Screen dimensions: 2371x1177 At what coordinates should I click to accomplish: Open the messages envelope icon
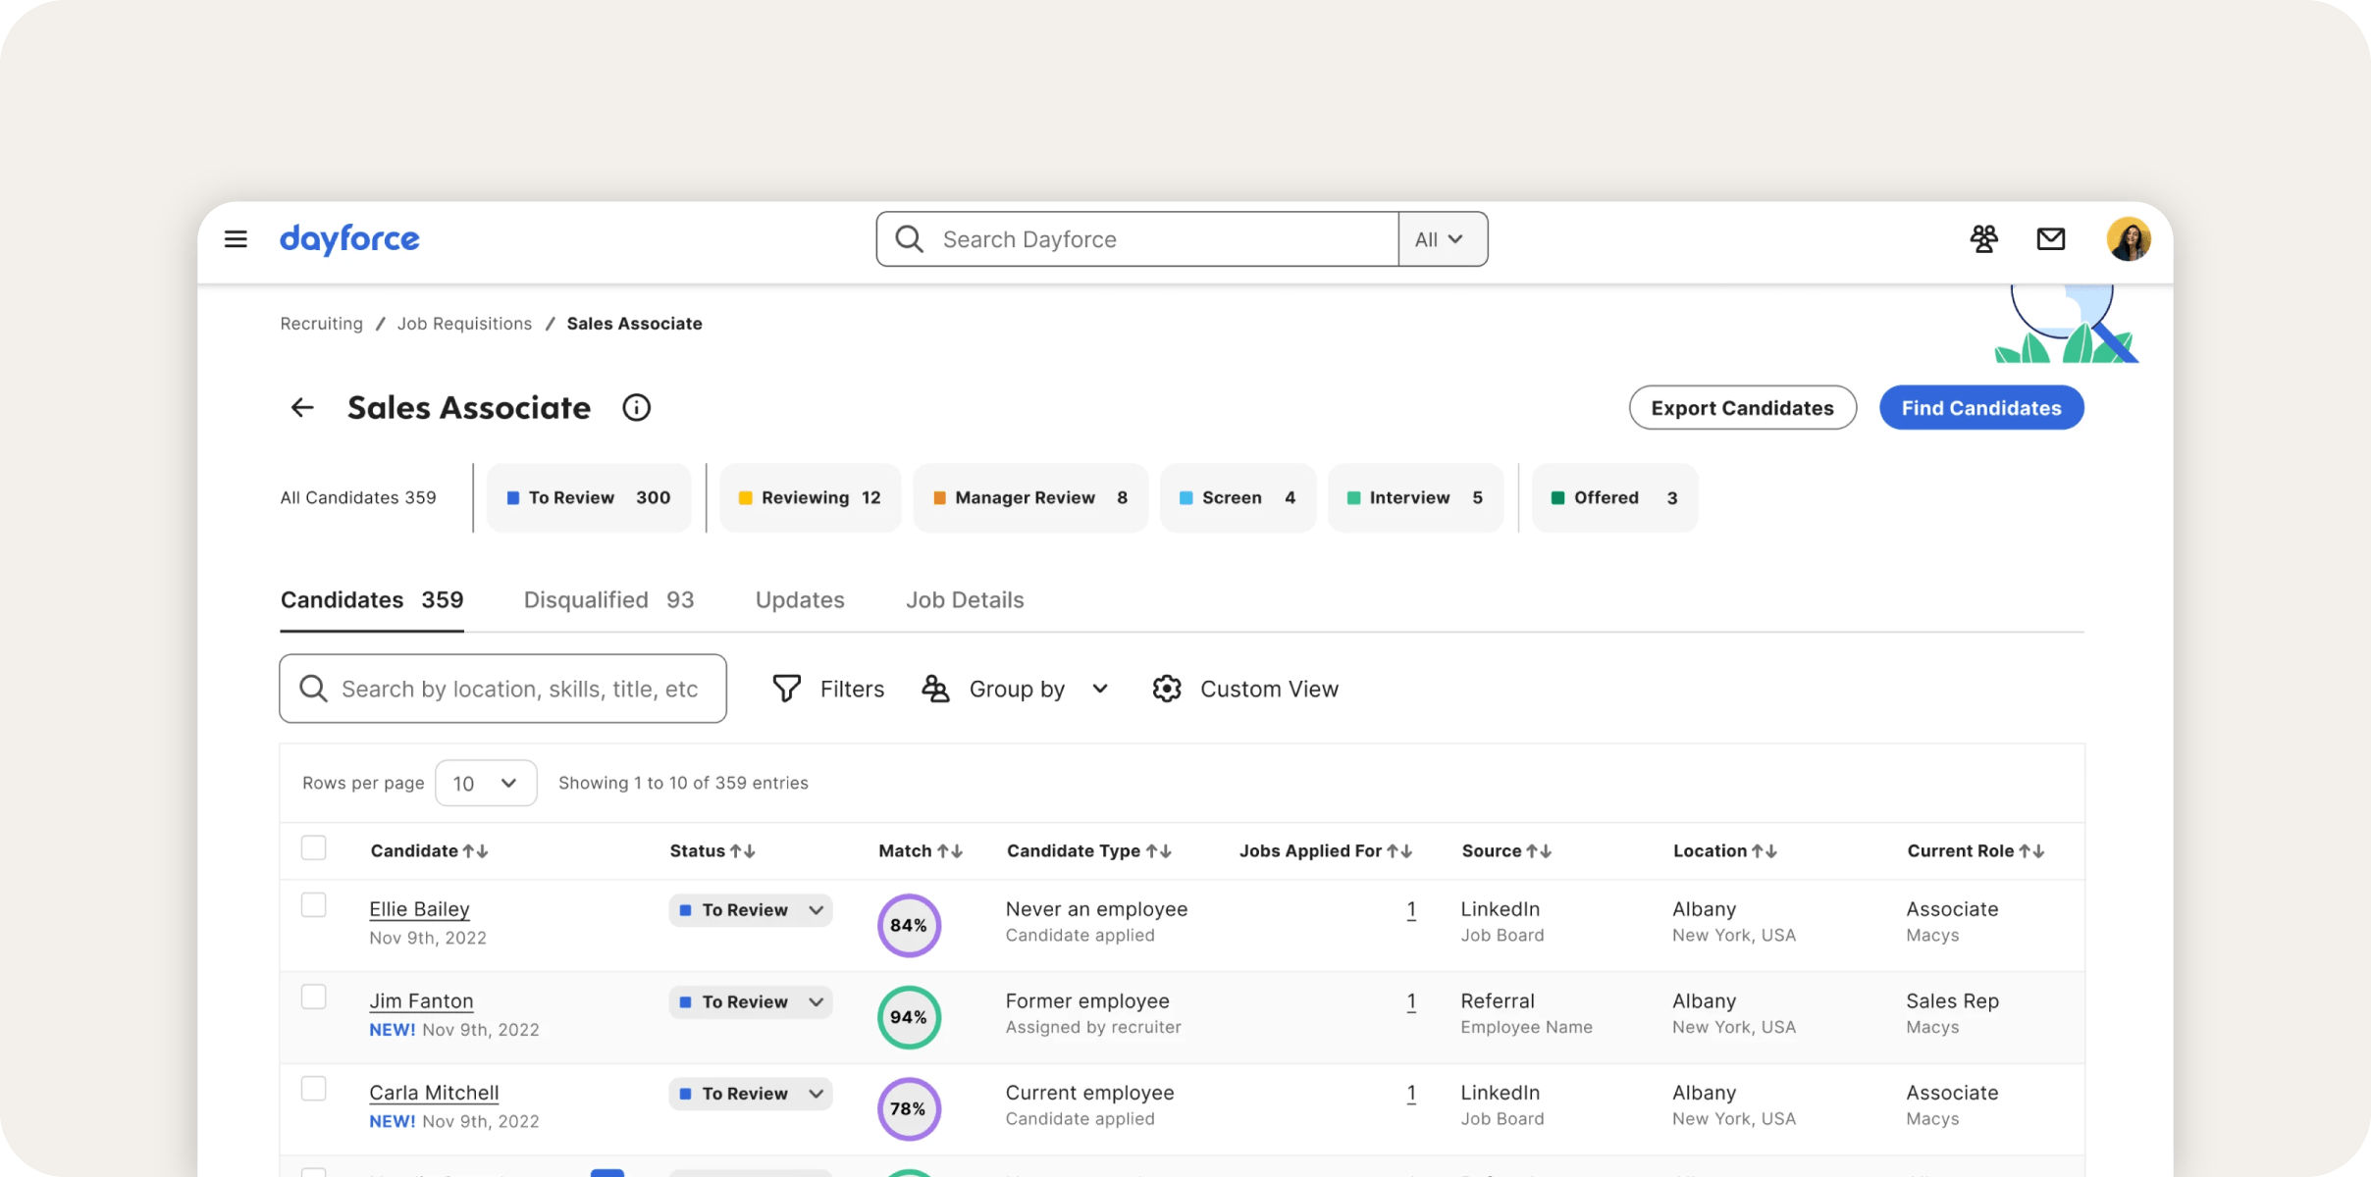click(2050, 238)
